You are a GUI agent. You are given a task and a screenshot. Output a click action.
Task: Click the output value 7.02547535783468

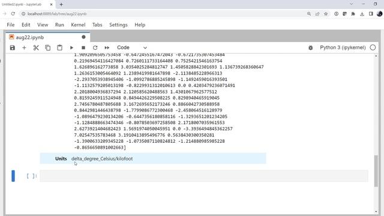(x=95, y=135)
